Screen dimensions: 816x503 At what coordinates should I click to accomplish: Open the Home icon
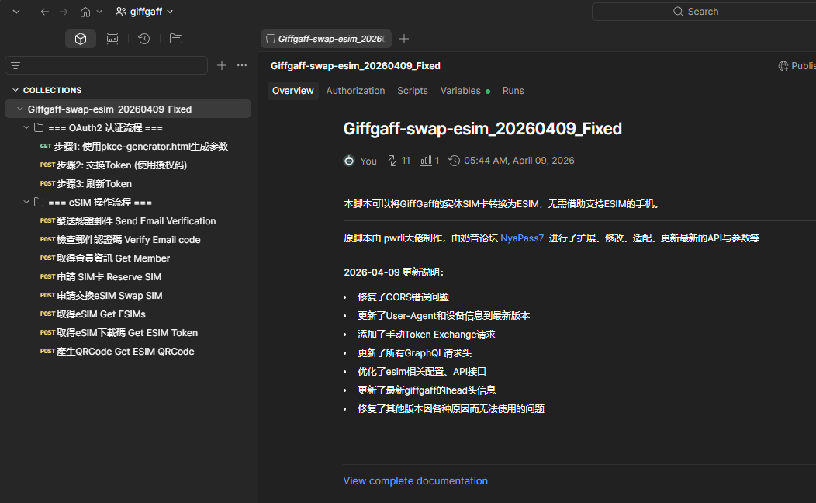(85, 12)
